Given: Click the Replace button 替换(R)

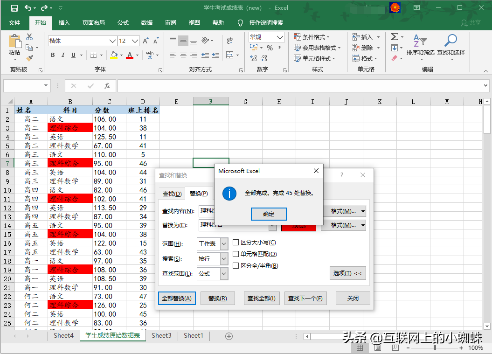Looking at the screenshot, I should pyautogui.click(x=217, y=298).
